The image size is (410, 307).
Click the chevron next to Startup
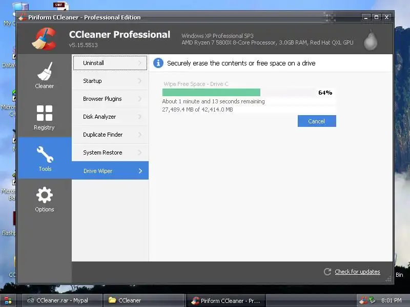point(140,81)
